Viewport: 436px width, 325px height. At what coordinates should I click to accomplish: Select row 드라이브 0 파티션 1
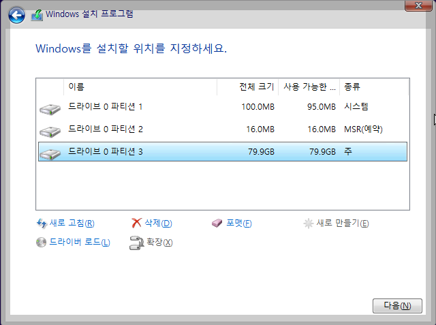coord(223,107)
